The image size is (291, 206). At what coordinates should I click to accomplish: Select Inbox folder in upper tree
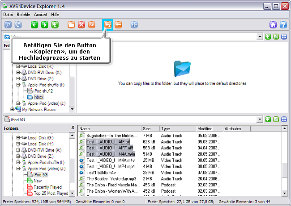39,97
